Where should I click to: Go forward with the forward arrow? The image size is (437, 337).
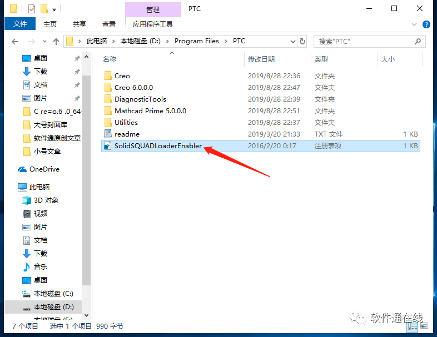click(32, 42)
